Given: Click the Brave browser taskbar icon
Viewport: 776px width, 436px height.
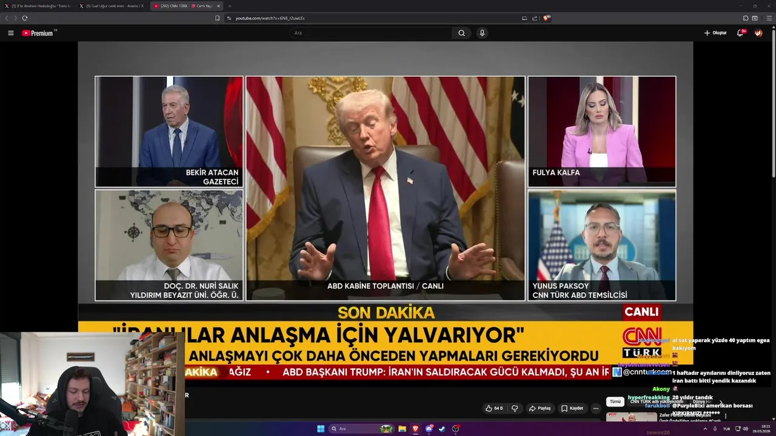Looking at the screenshot, I should pyautogui.click(x=415, y=429).
